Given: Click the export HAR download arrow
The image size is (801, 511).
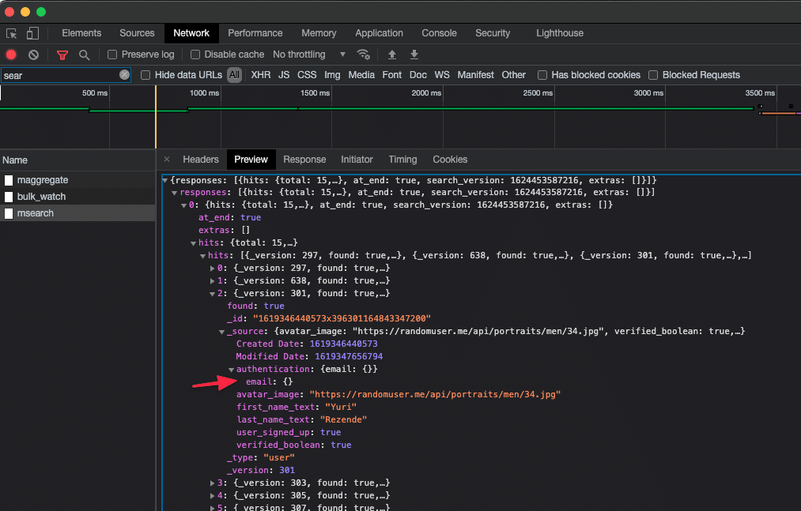Looking at the screenshot, I should 414,54.
